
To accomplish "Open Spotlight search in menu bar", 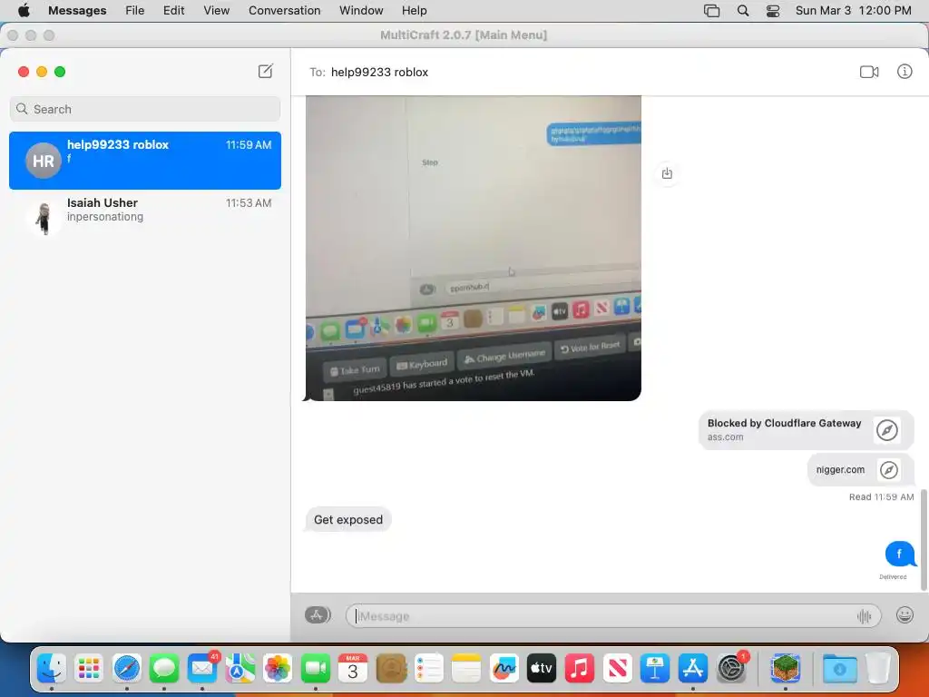I will 743,10.
